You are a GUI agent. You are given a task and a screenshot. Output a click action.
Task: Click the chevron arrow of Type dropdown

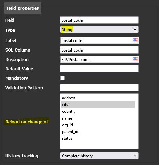coord(135,29)
